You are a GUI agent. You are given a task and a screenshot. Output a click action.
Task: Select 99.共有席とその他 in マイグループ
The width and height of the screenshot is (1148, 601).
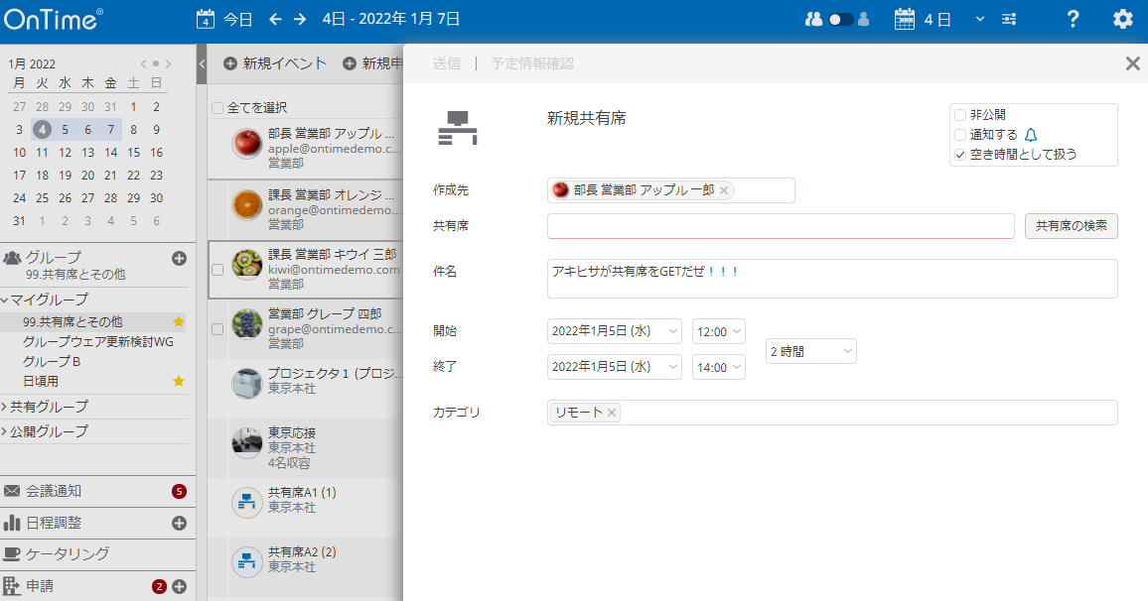pos(72,321)
